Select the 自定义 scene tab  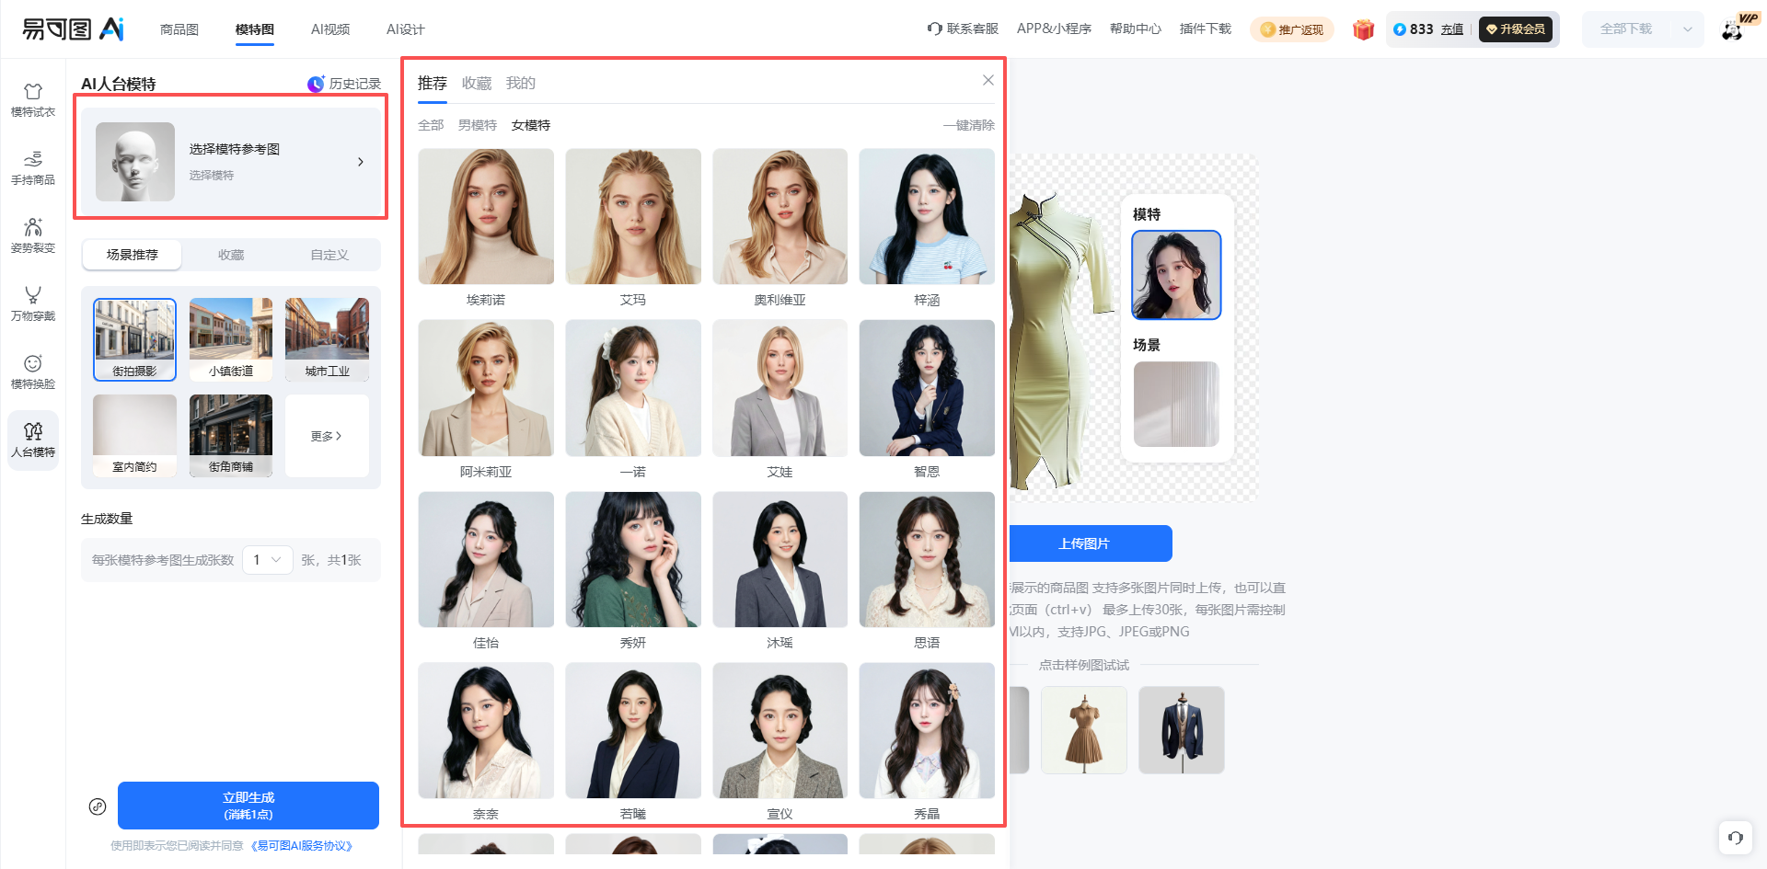(x=329, y=255)
